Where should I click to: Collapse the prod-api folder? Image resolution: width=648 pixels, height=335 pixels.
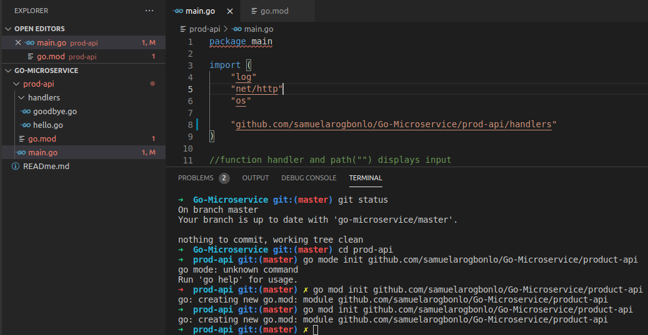[16, 84]
